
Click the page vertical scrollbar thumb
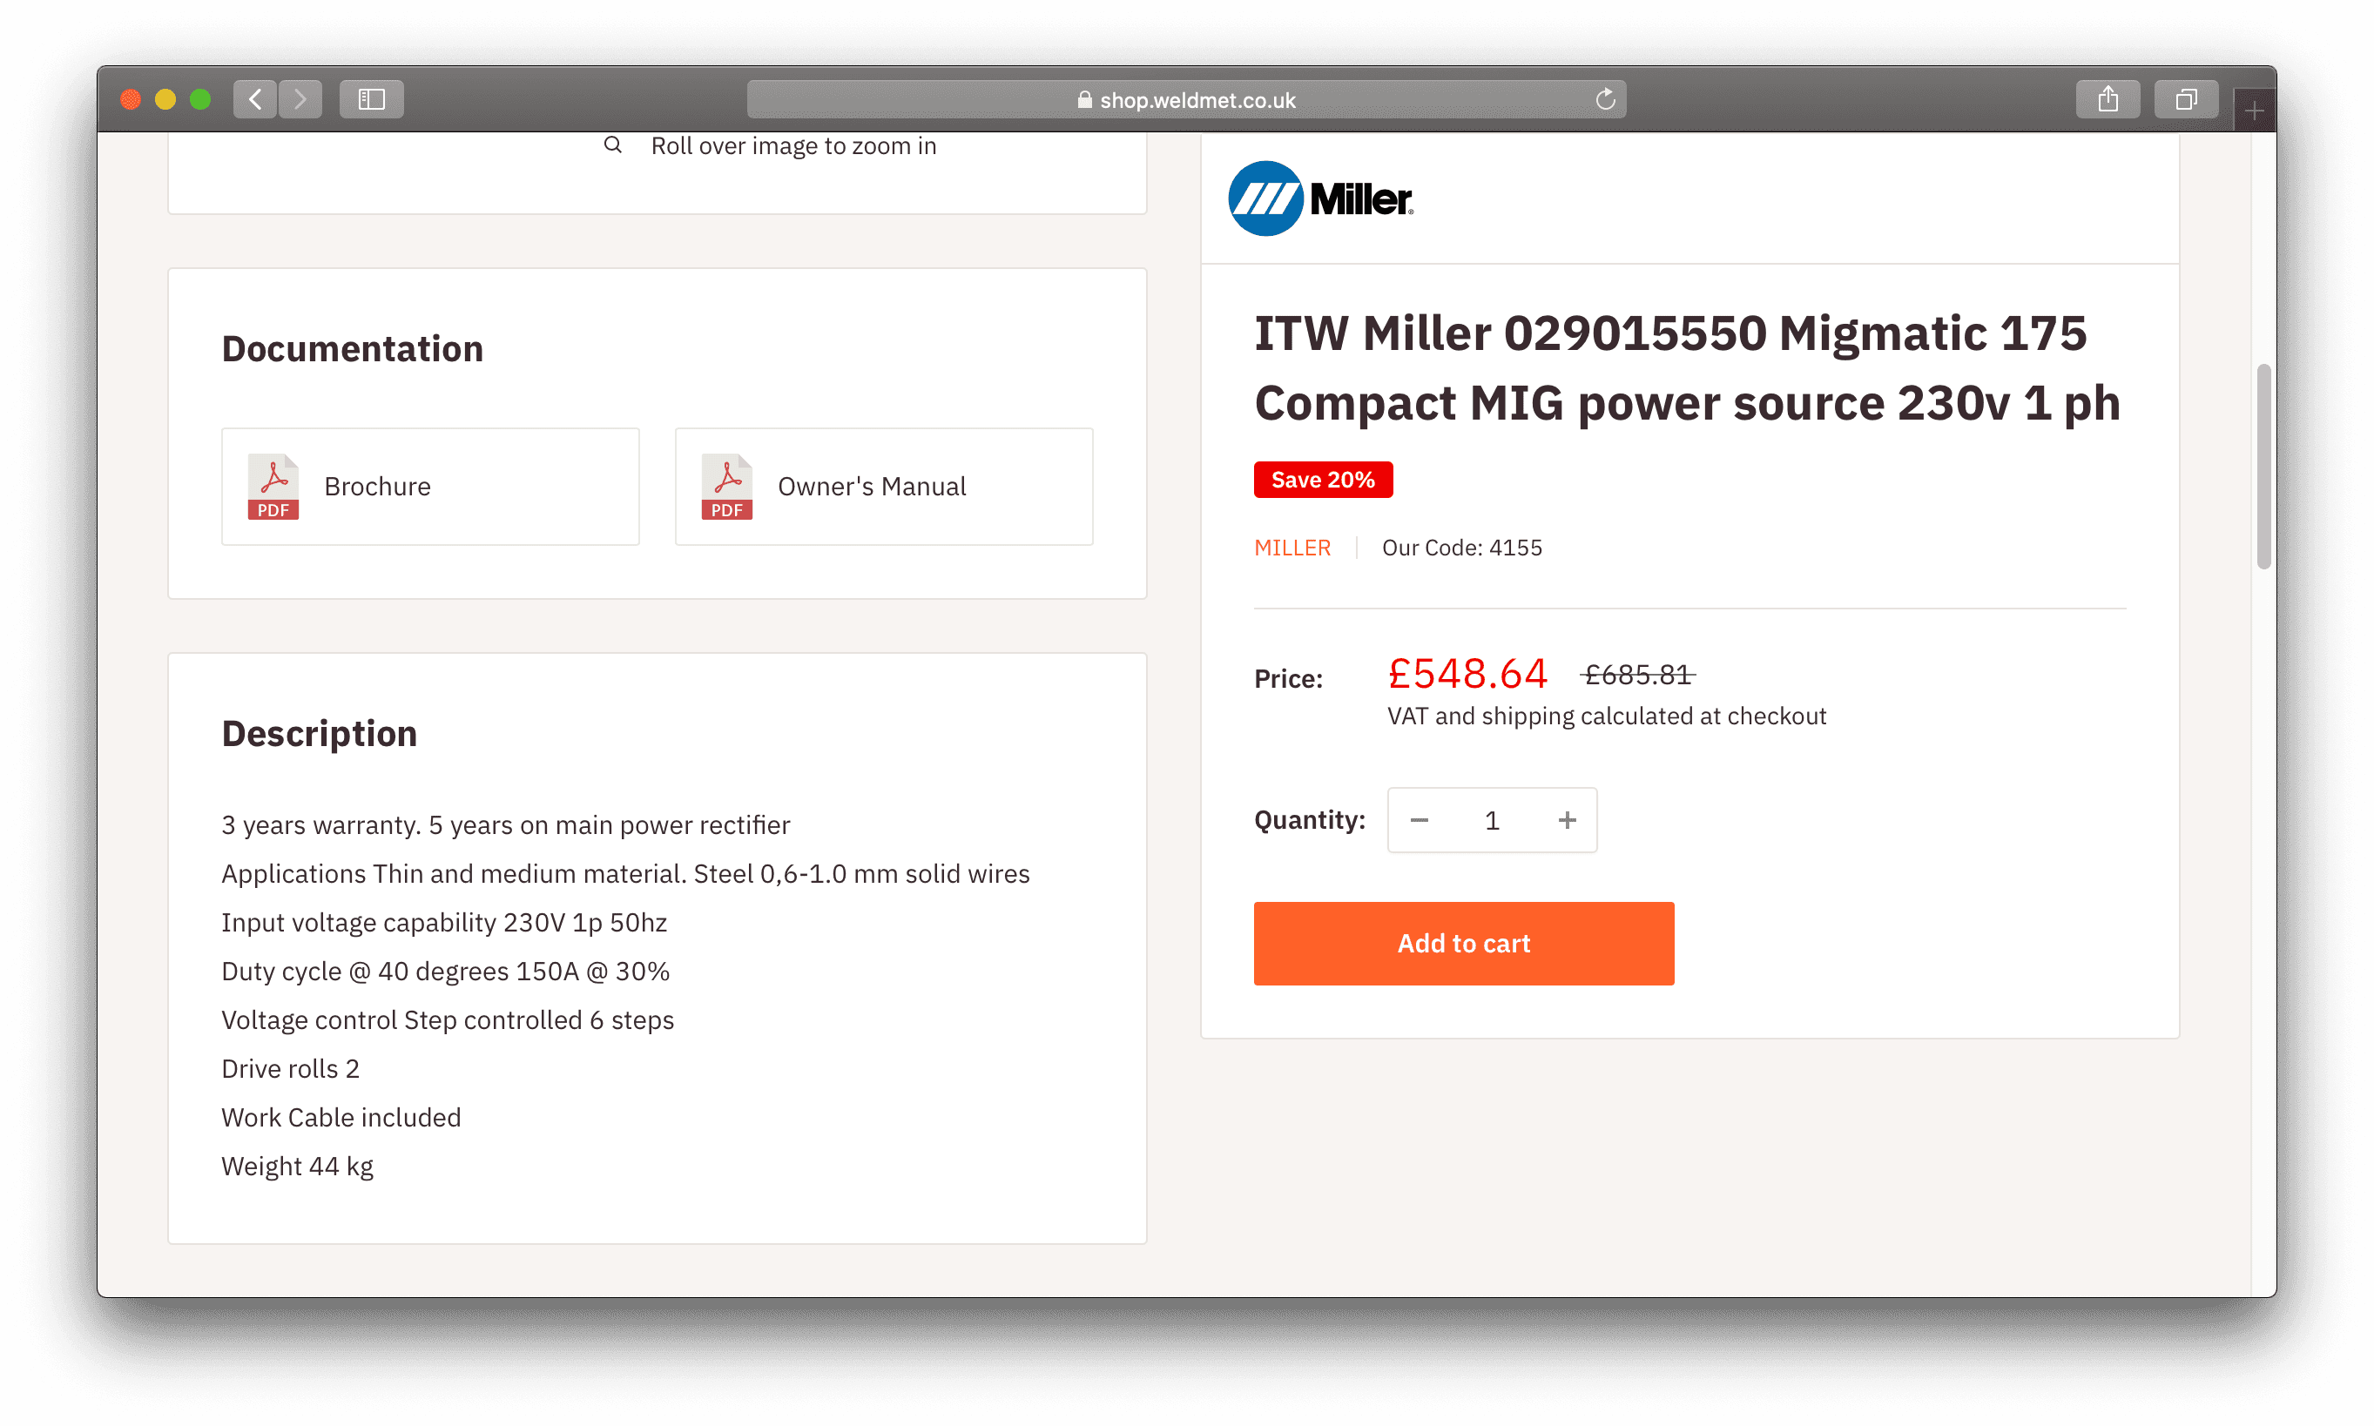pyautogui.click(x=2263, y=466)
